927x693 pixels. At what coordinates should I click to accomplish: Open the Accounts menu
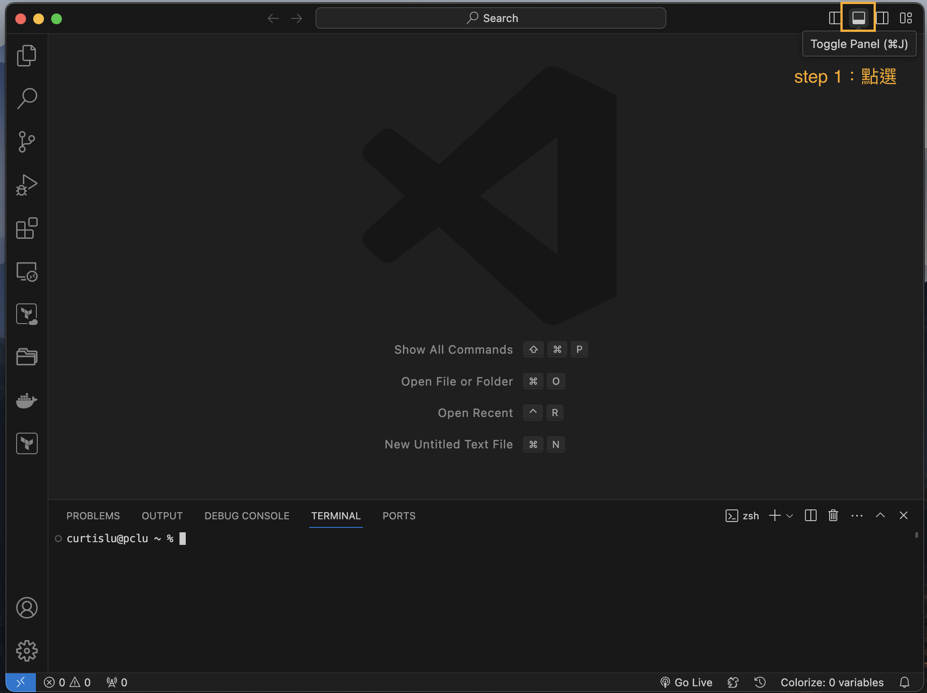(x=26, y=608)
